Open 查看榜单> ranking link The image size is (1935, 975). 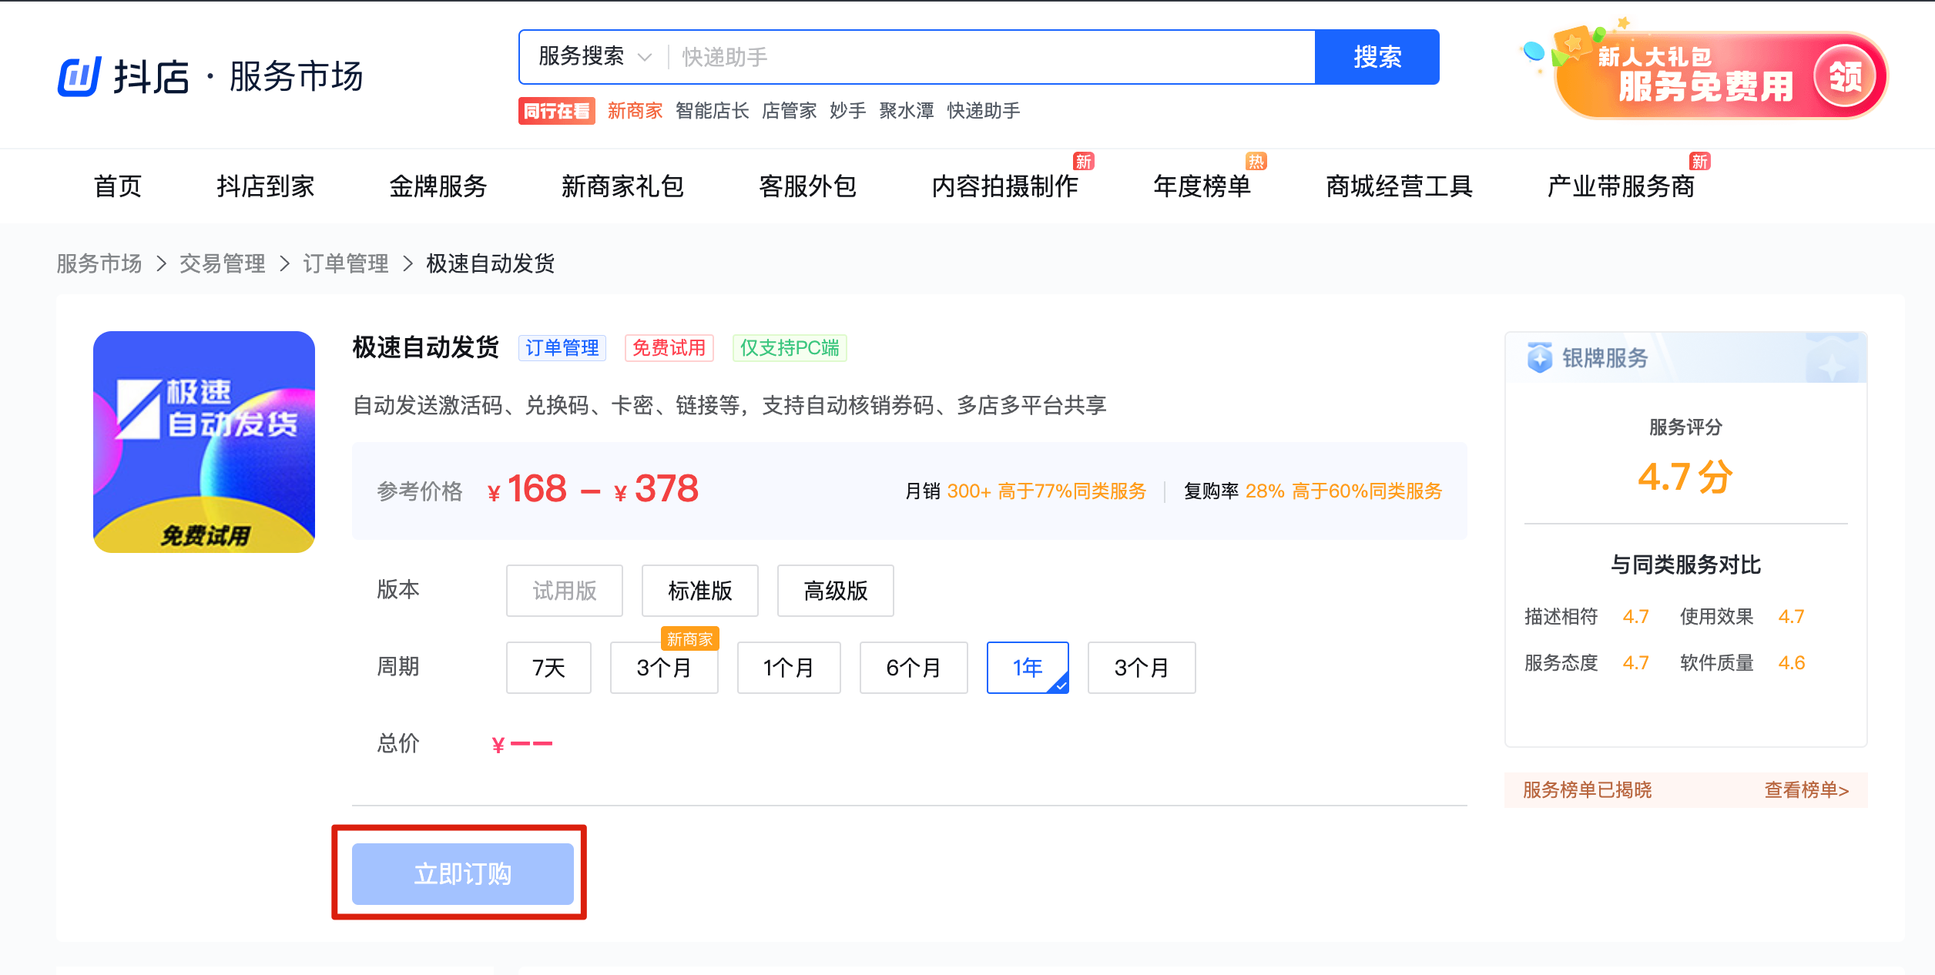[1806, 790]
